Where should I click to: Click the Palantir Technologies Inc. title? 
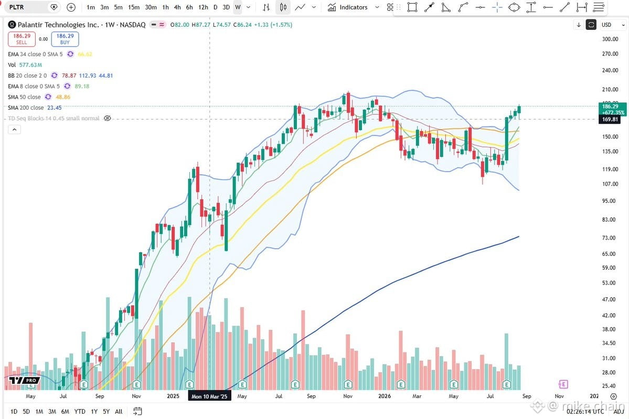58,25
